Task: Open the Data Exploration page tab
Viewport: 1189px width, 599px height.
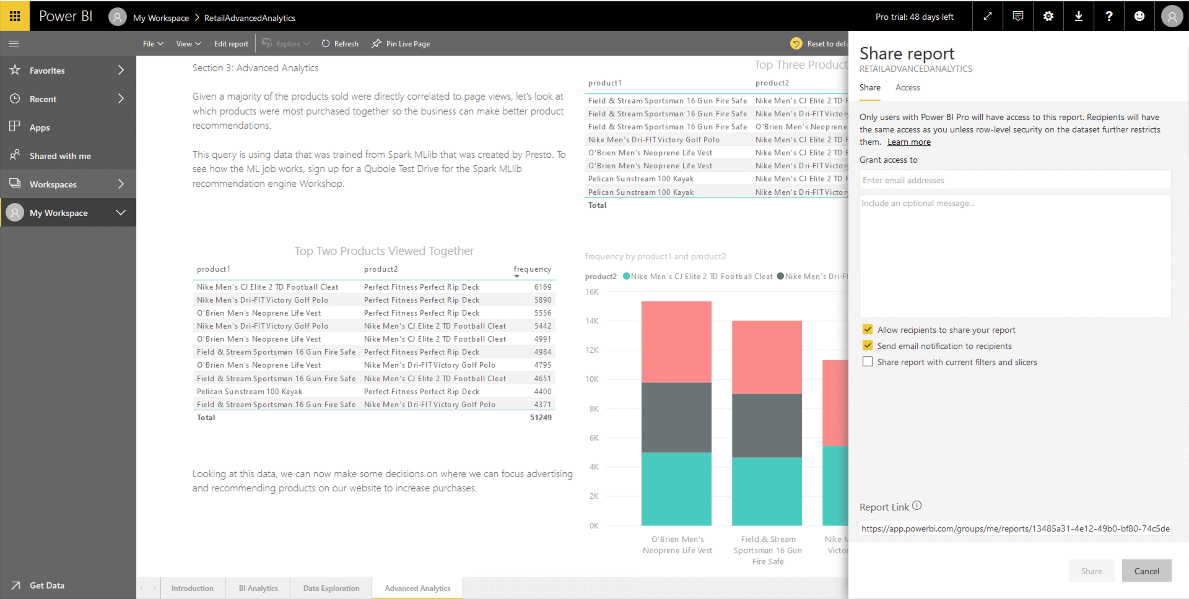Action: pos(331,588)
